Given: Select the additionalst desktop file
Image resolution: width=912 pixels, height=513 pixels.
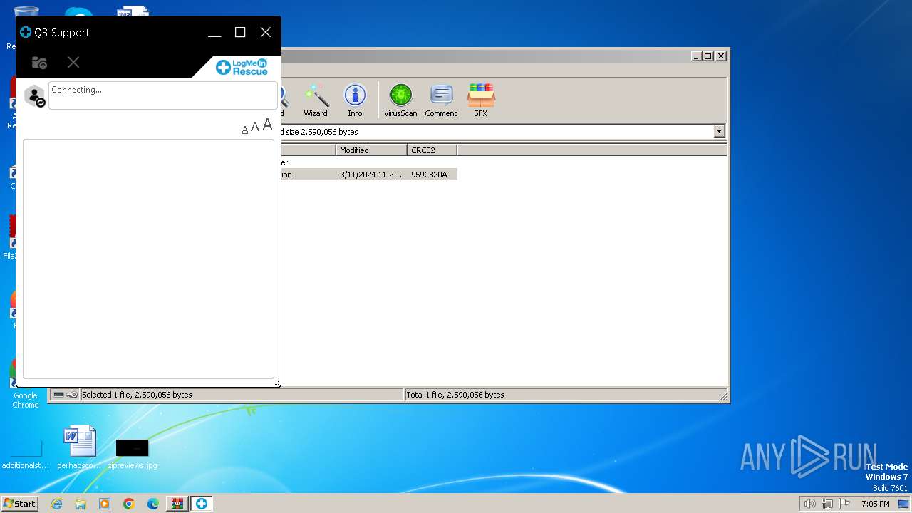Looking at the screenshot, I should point(26,453).
